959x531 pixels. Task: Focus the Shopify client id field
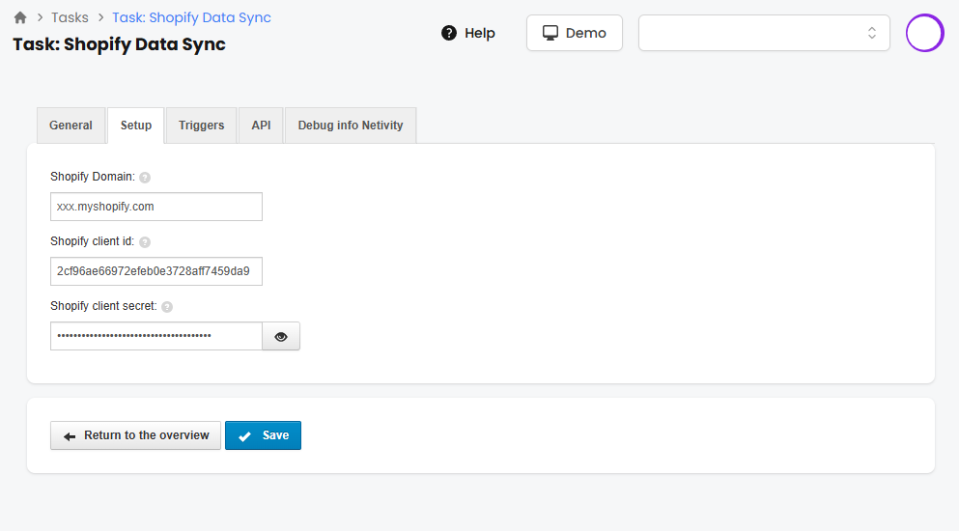point(156,271)
